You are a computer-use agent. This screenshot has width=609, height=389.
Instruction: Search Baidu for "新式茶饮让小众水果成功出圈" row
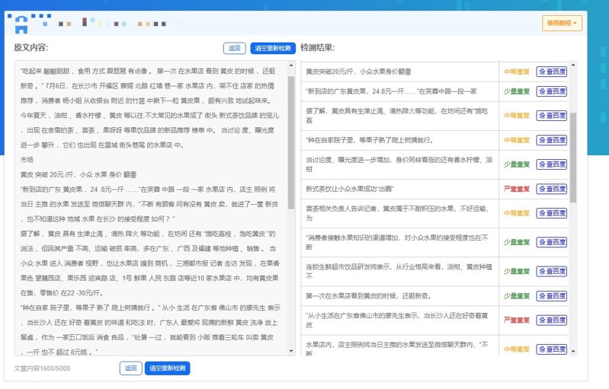tap(551, 188)
